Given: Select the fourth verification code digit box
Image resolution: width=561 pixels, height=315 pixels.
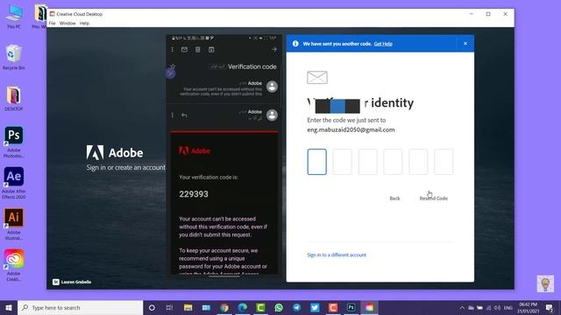Looking at the screenshot, I should tap(393, 162).
